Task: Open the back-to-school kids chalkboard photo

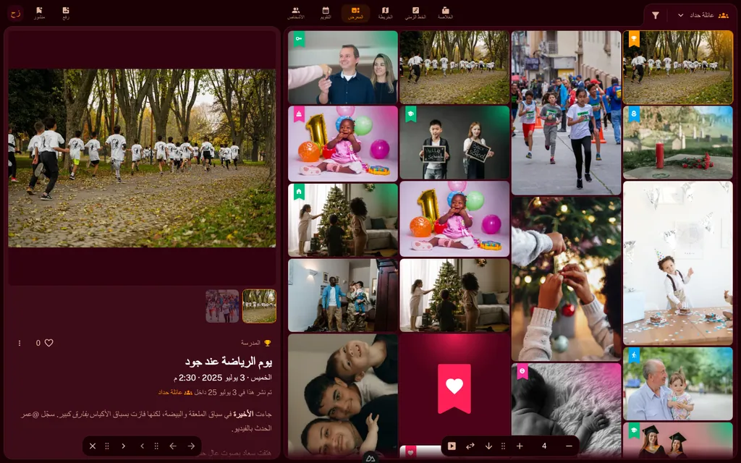Action: 454,143
